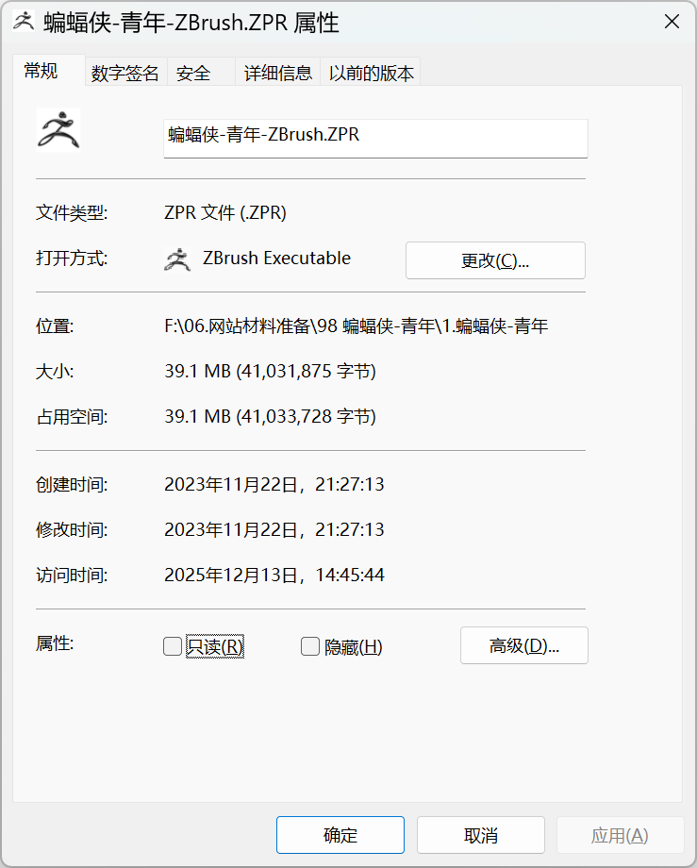This screenshot has width=697, height=868.
Task: Click the size value 41,031,875 字节
Action: tap(270, 371)
